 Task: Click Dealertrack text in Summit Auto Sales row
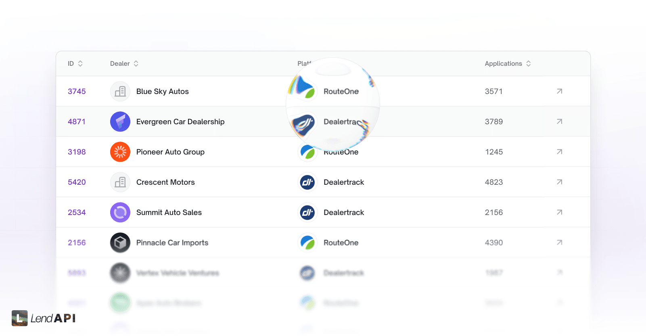(x=344, y=213)
